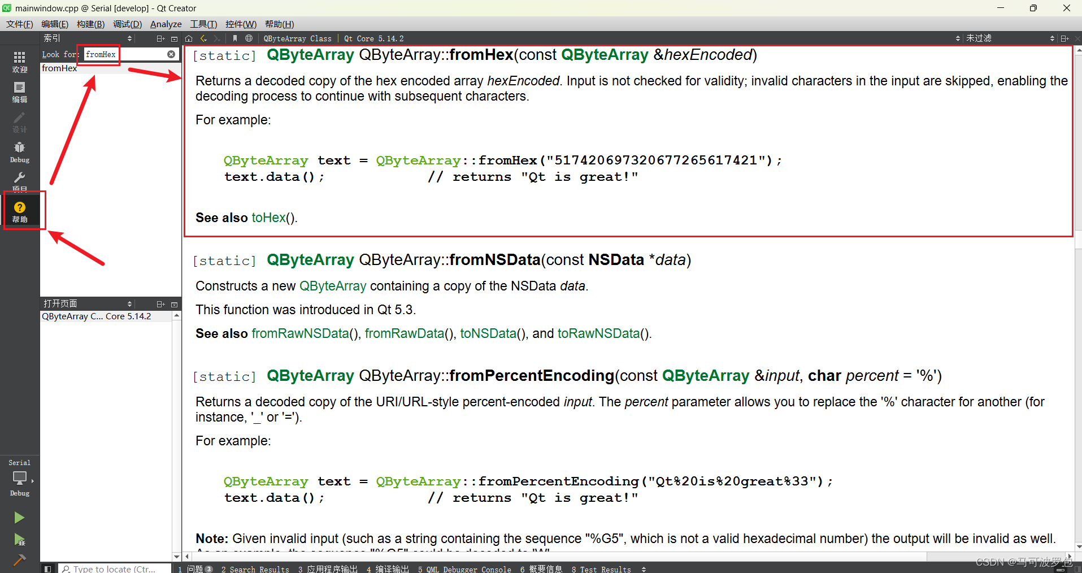
Task: Switch to 编辑 (Edit) mode
Action: 20,92
